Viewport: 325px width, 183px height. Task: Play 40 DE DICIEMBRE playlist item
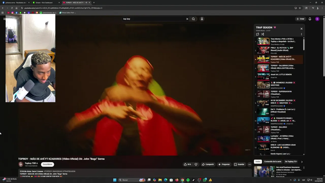279,103
